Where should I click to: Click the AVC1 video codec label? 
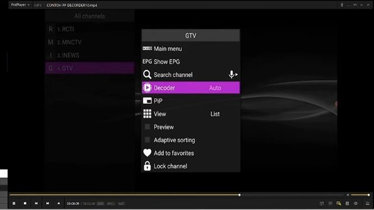pyautogui.click(x=110, y=204)
